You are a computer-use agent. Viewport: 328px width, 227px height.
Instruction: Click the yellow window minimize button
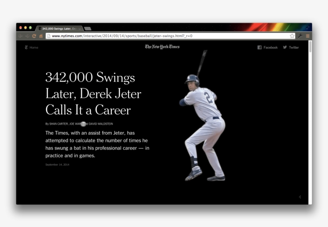[x=25, y=28]
